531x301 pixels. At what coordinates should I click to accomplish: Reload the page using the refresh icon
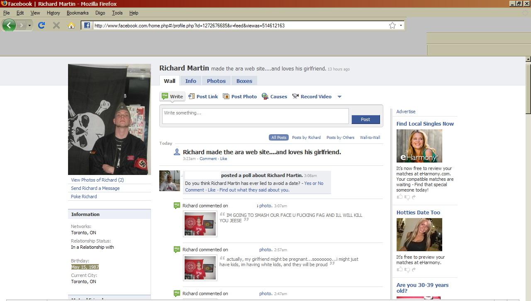tap(41, 25)
